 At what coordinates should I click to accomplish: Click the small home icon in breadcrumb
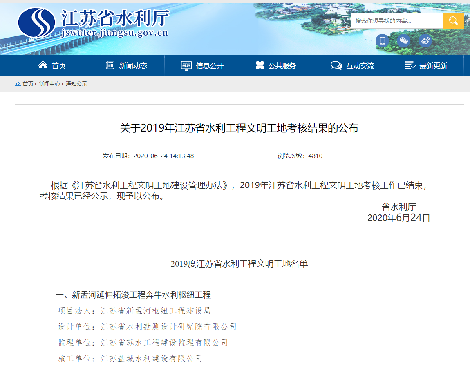[18, 84]
